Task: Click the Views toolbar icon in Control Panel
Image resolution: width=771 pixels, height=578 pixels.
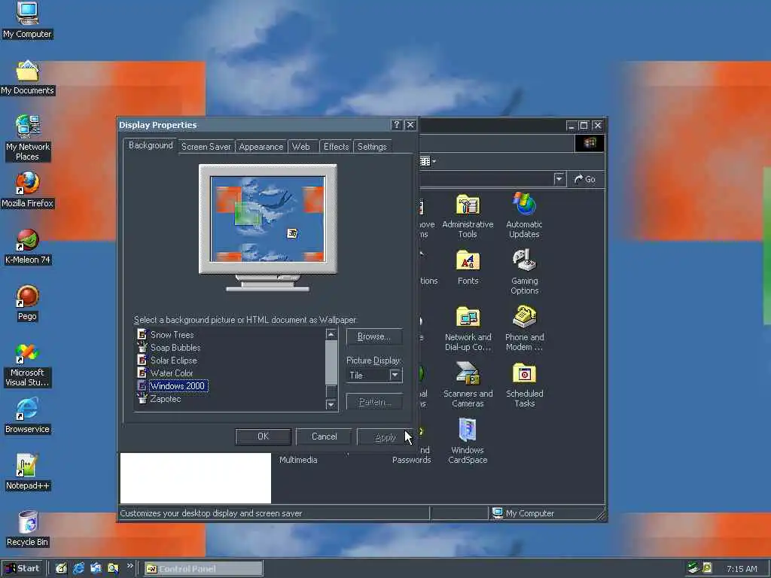Action: tap(428, 161)
